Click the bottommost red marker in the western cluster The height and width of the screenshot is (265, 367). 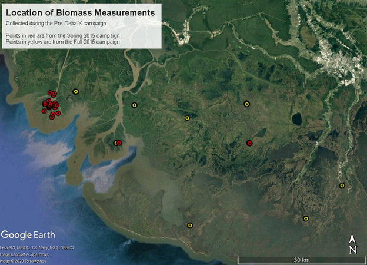point(52,117)
